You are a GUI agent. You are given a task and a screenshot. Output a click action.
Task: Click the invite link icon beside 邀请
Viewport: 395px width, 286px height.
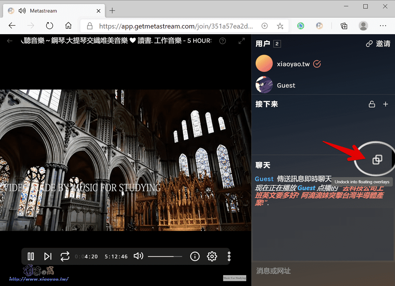(369, 44)
